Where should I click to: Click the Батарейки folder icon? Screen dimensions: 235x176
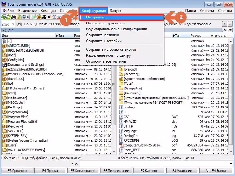tap(121, 88)
